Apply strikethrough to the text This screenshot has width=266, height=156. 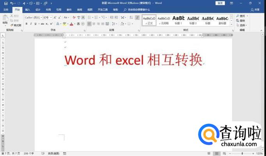[x=43, y=24]
